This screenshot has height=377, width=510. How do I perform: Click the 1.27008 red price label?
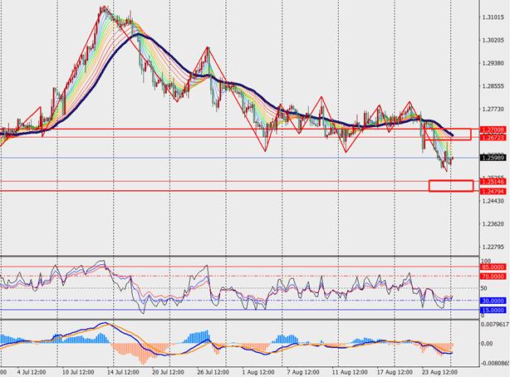[x=493, y=130]
